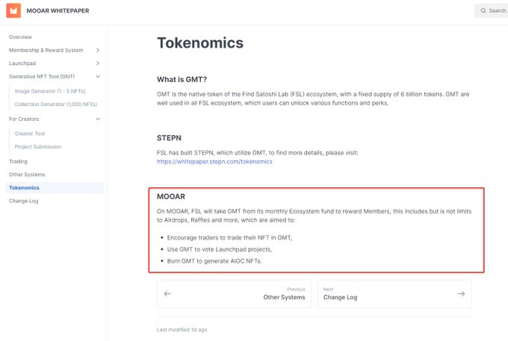Select Trading in the sidebar
508x341 pixels.
click(x=18, y=161)
